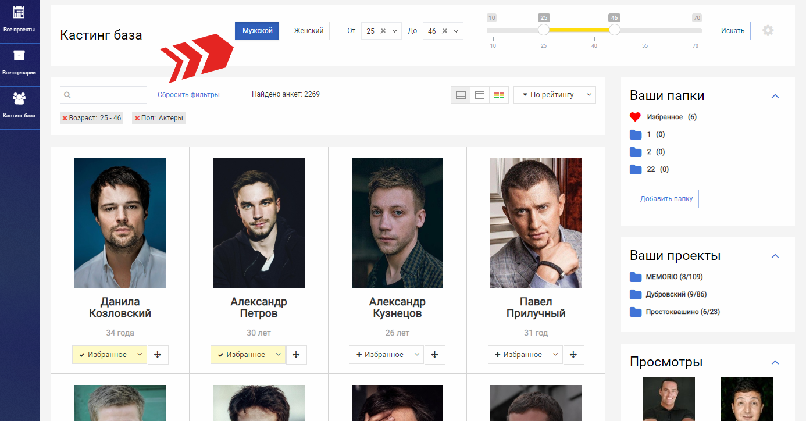Click the age slider track near 55
This screenshot has width=806, height=421.
click(645, 30)
